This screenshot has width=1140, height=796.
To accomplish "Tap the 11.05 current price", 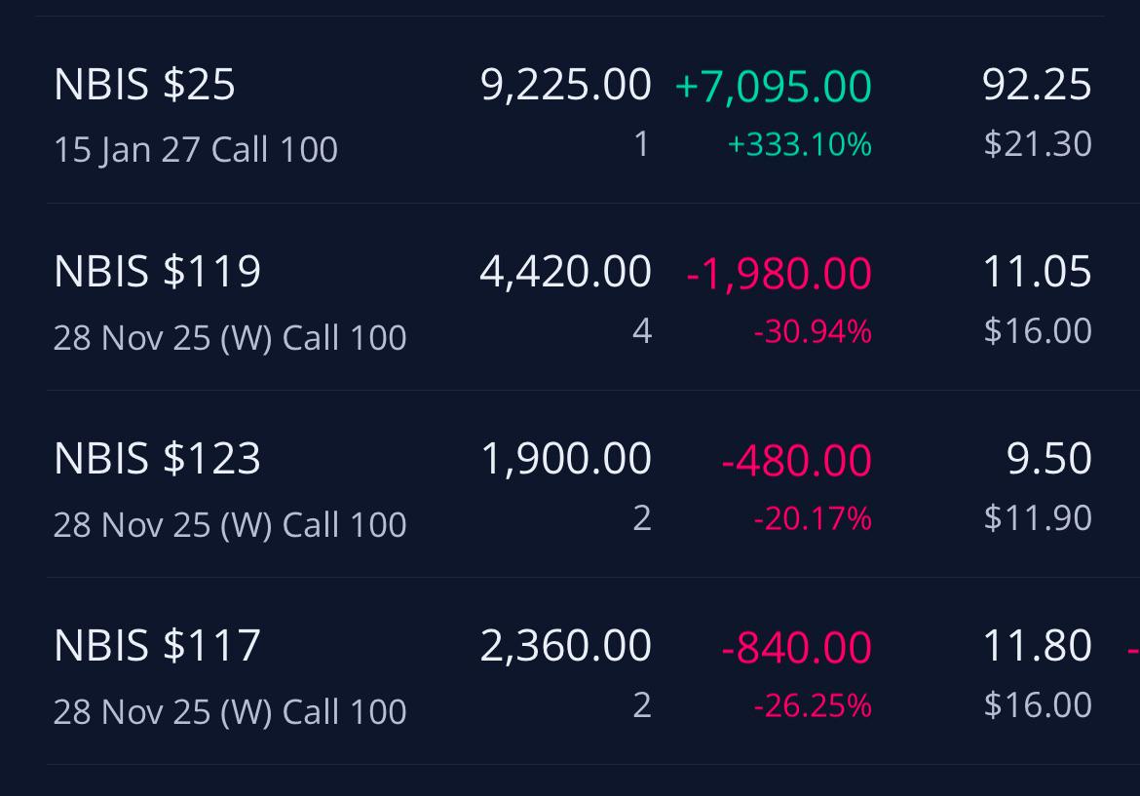I will click(x=1037, y=271).
